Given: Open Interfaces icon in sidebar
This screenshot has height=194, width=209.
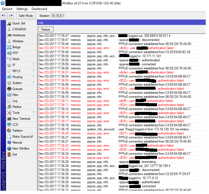Looking at the screenshot, I should tap(9, 35).
